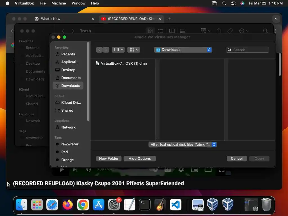
Task: Open Launchpad in the Dock
Action: (37, 204)
